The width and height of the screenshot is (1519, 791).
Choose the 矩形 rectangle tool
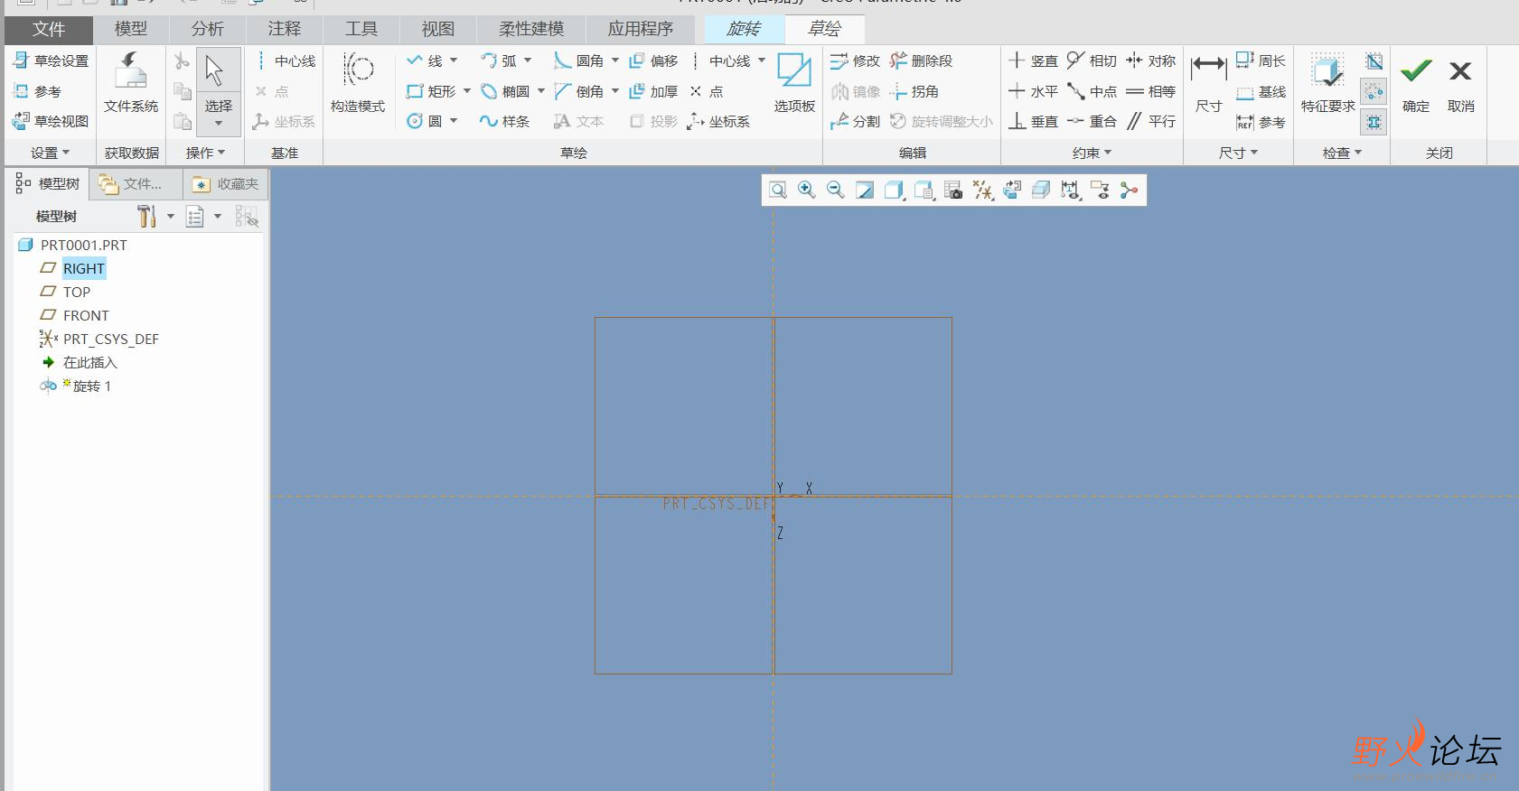(x=431, y=91)
